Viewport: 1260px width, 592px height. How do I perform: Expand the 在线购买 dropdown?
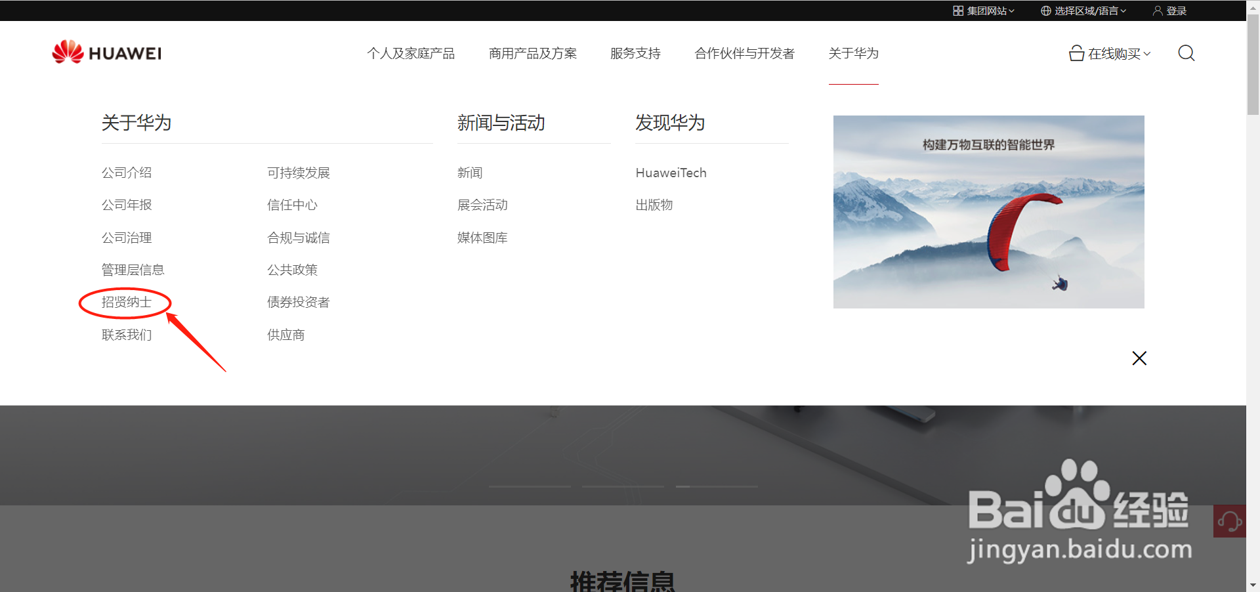pyautogui.click(x=1110, y=53)
